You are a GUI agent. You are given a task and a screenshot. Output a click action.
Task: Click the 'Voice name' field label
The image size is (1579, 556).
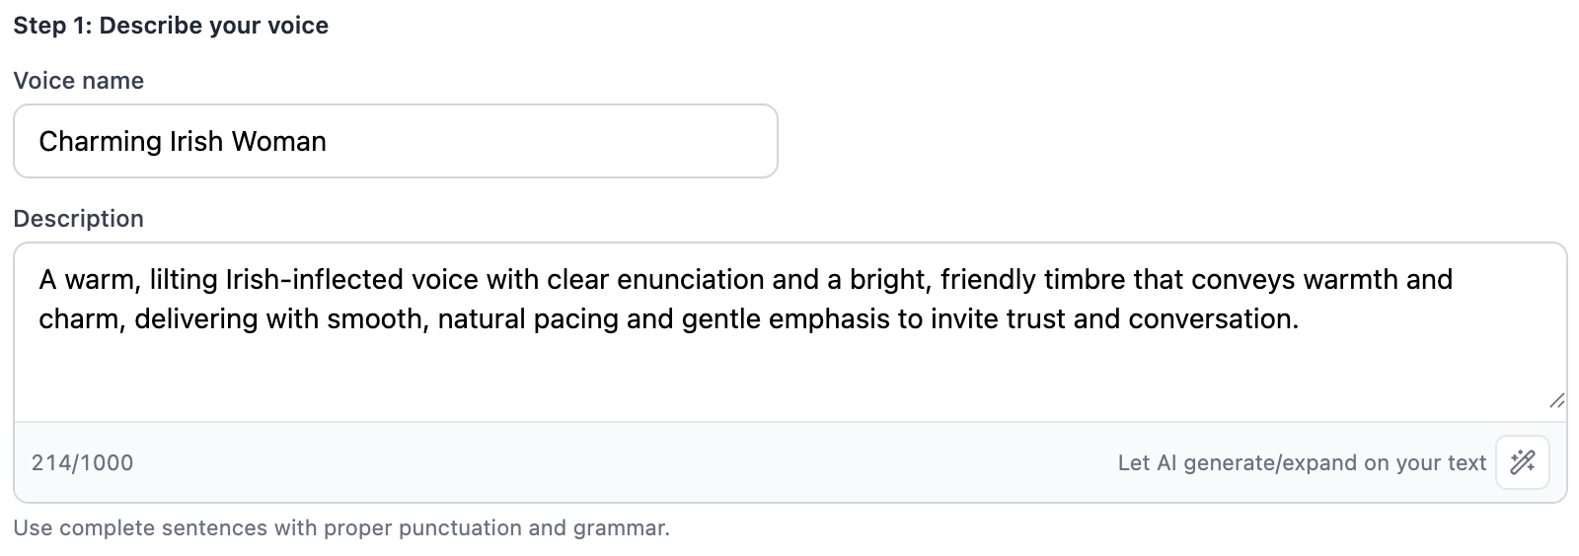(79, 81)
